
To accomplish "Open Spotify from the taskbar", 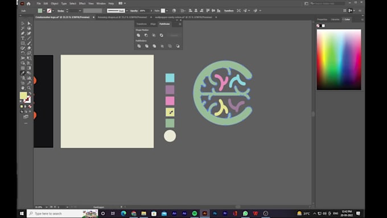I will click(x=195, y=213).
